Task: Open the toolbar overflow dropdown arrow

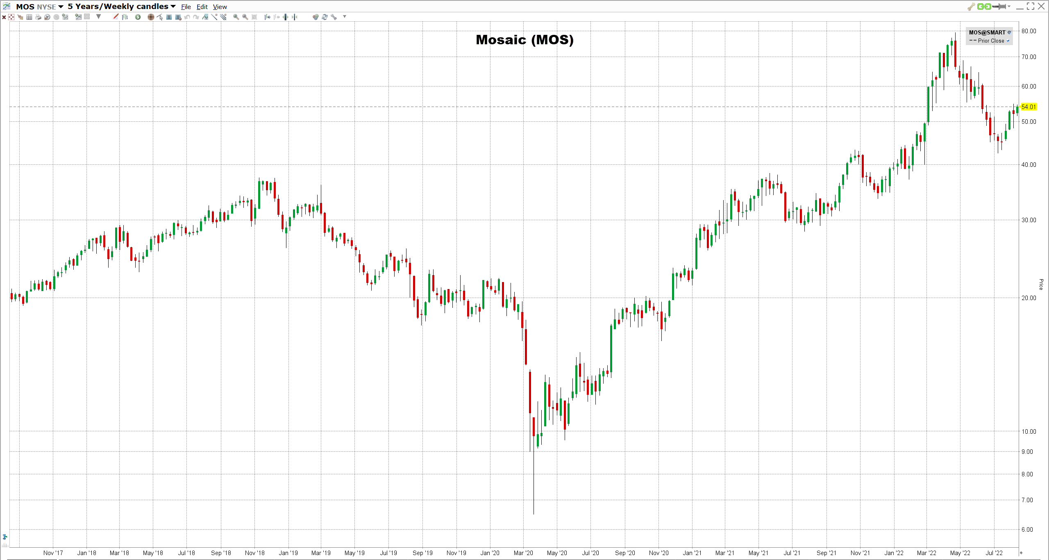Action: [345, 16]
